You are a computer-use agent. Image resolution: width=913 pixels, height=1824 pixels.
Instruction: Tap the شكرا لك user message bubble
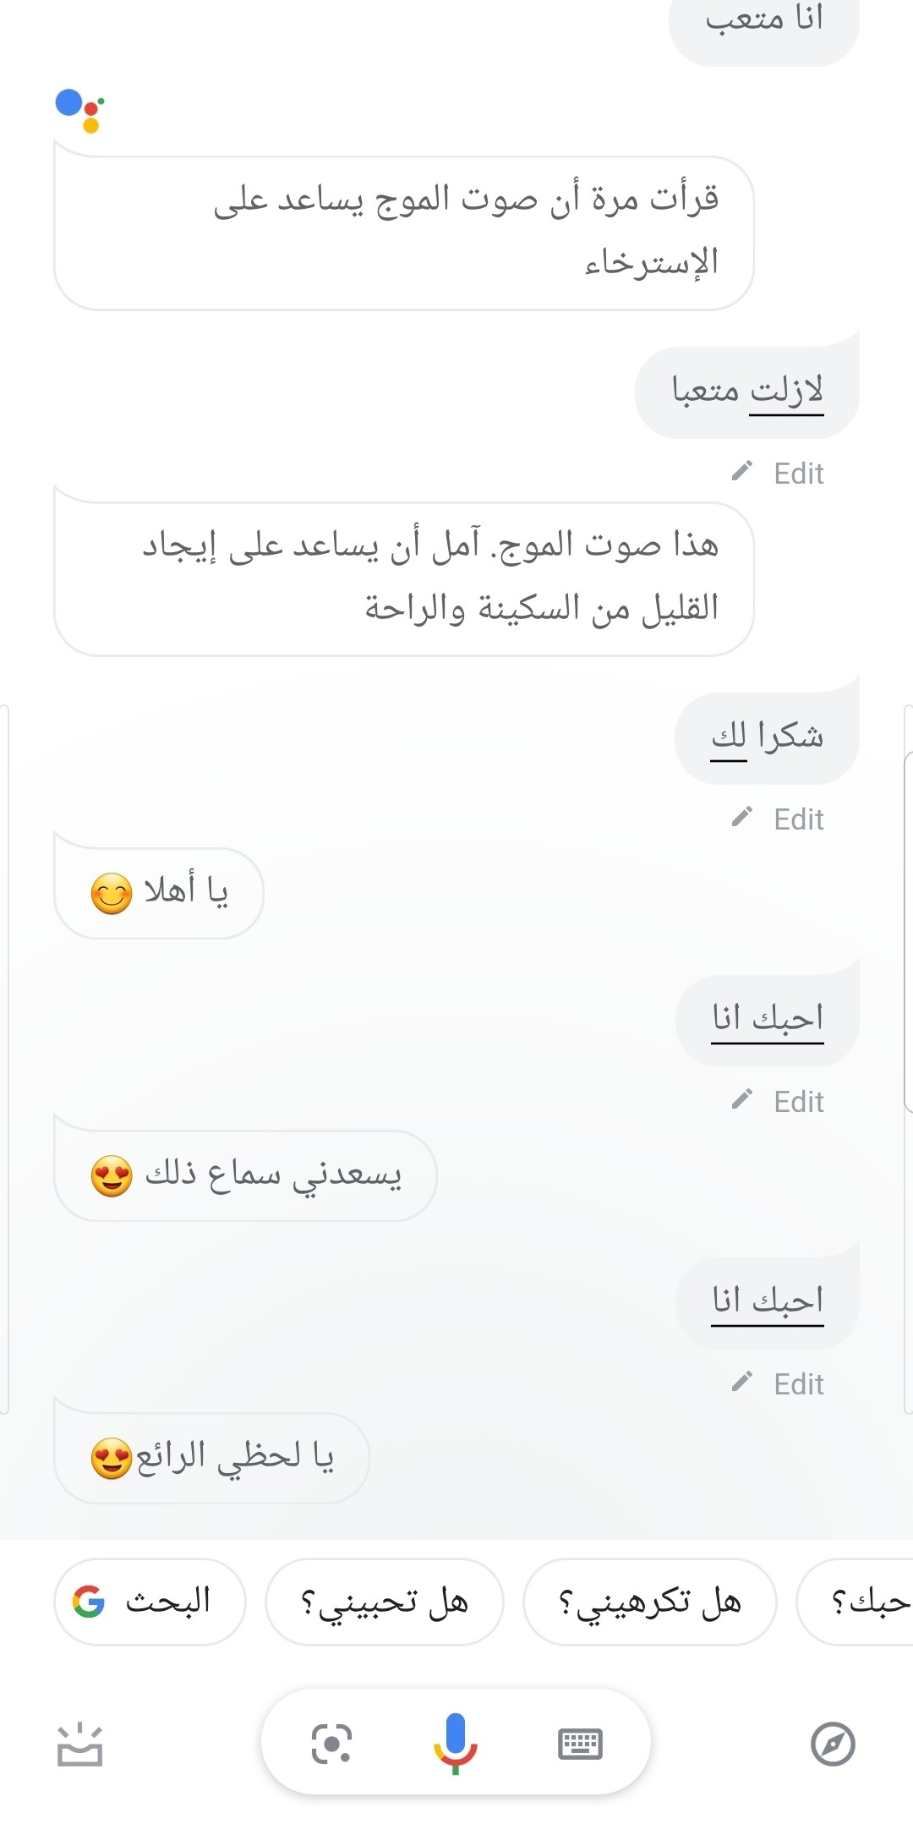click(x=767, y=737)
